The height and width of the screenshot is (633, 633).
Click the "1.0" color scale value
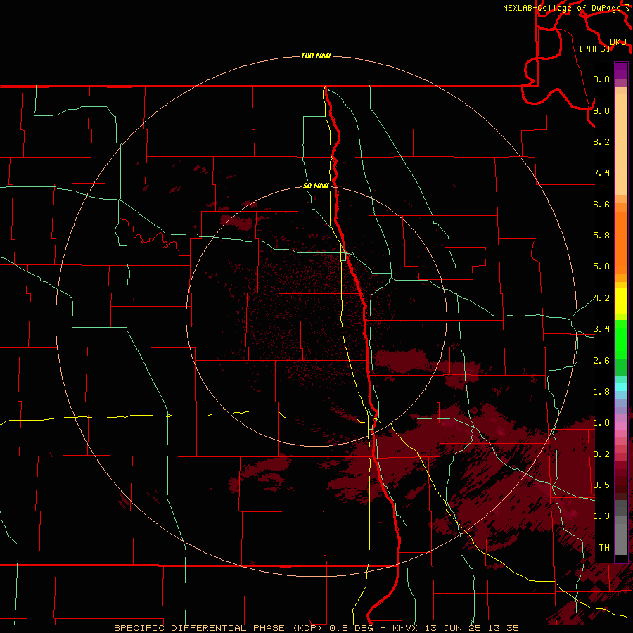601,423
